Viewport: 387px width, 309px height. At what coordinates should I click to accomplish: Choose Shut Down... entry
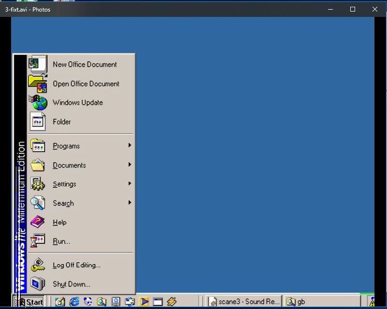pos(81,283)
